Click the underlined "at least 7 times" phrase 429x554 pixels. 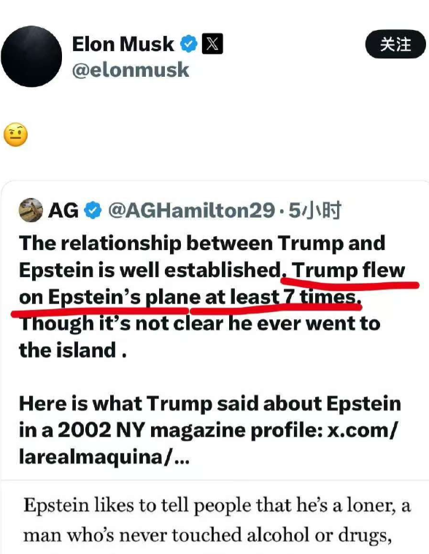(282, 297)
